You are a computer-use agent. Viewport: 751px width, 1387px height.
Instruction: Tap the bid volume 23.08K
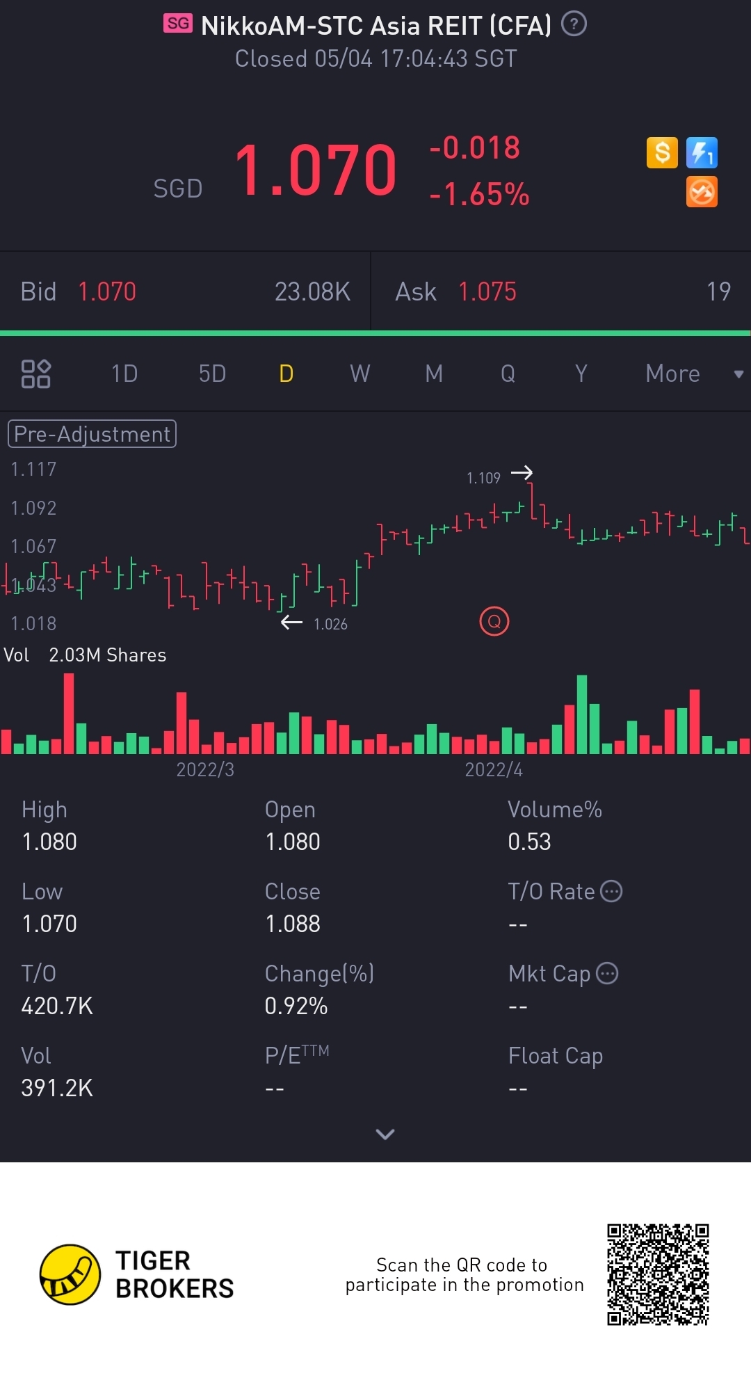click(312, 291)
